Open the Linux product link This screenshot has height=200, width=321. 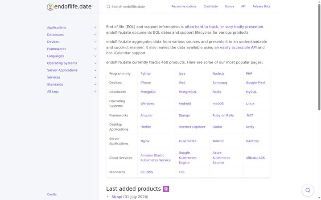(x=250, y=104)
